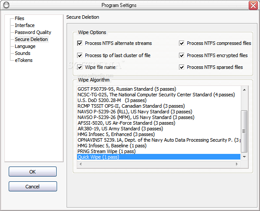This screenshot has height=211, width=260.
Task: Confirm settings with the OK button
Action: pos(33,172)
